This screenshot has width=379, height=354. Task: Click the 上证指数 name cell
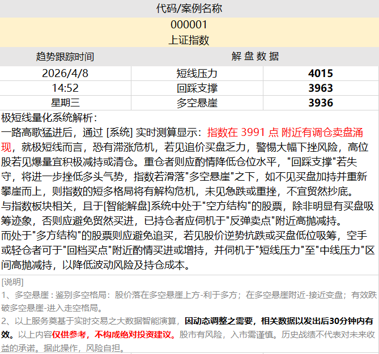(x=189, y=40)
